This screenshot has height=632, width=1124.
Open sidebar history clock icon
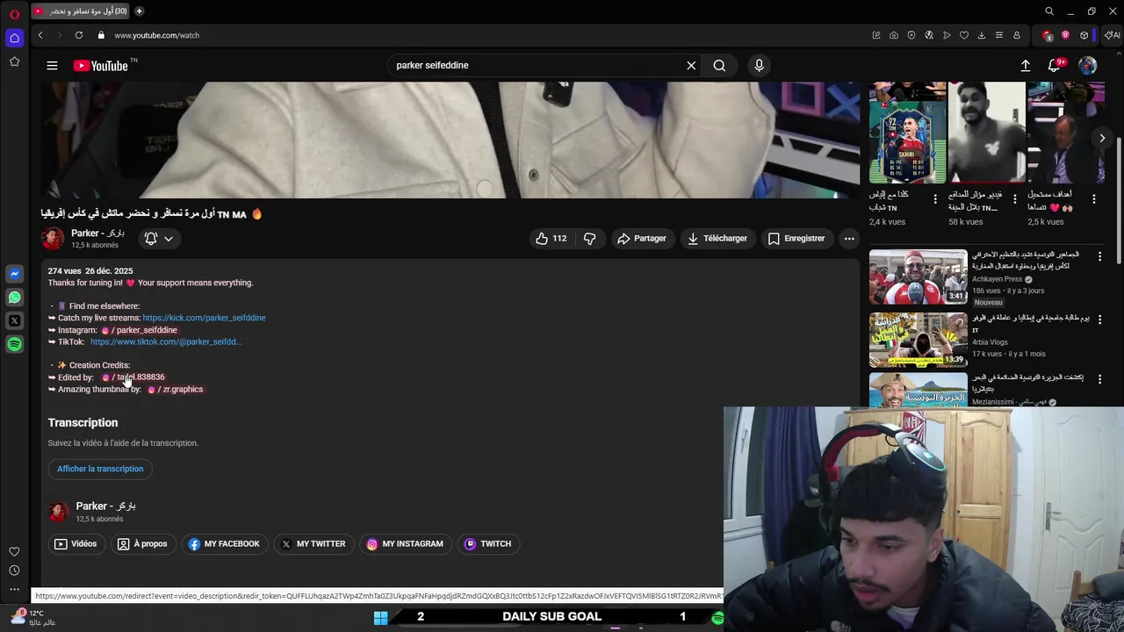point(14,571)
